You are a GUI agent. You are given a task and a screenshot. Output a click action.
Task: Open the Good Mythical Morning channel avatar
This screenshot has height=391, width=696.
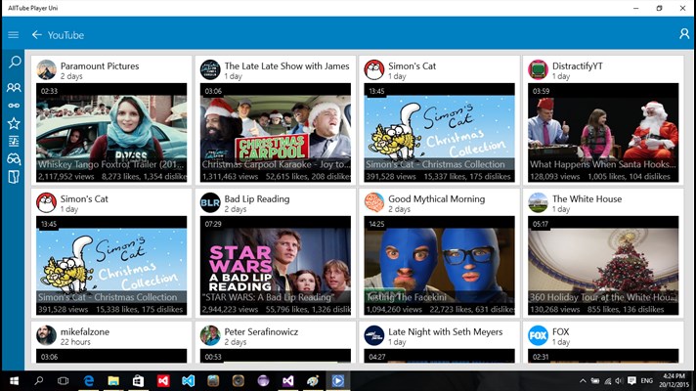tap(374, 202)
